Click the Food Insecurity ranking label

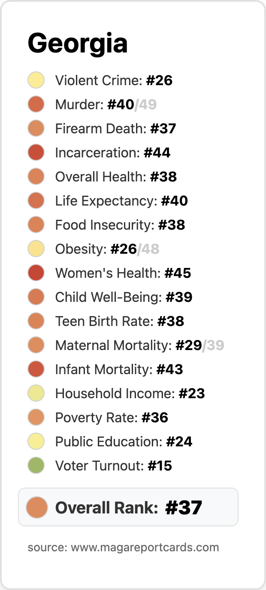[x=120, y=225]
